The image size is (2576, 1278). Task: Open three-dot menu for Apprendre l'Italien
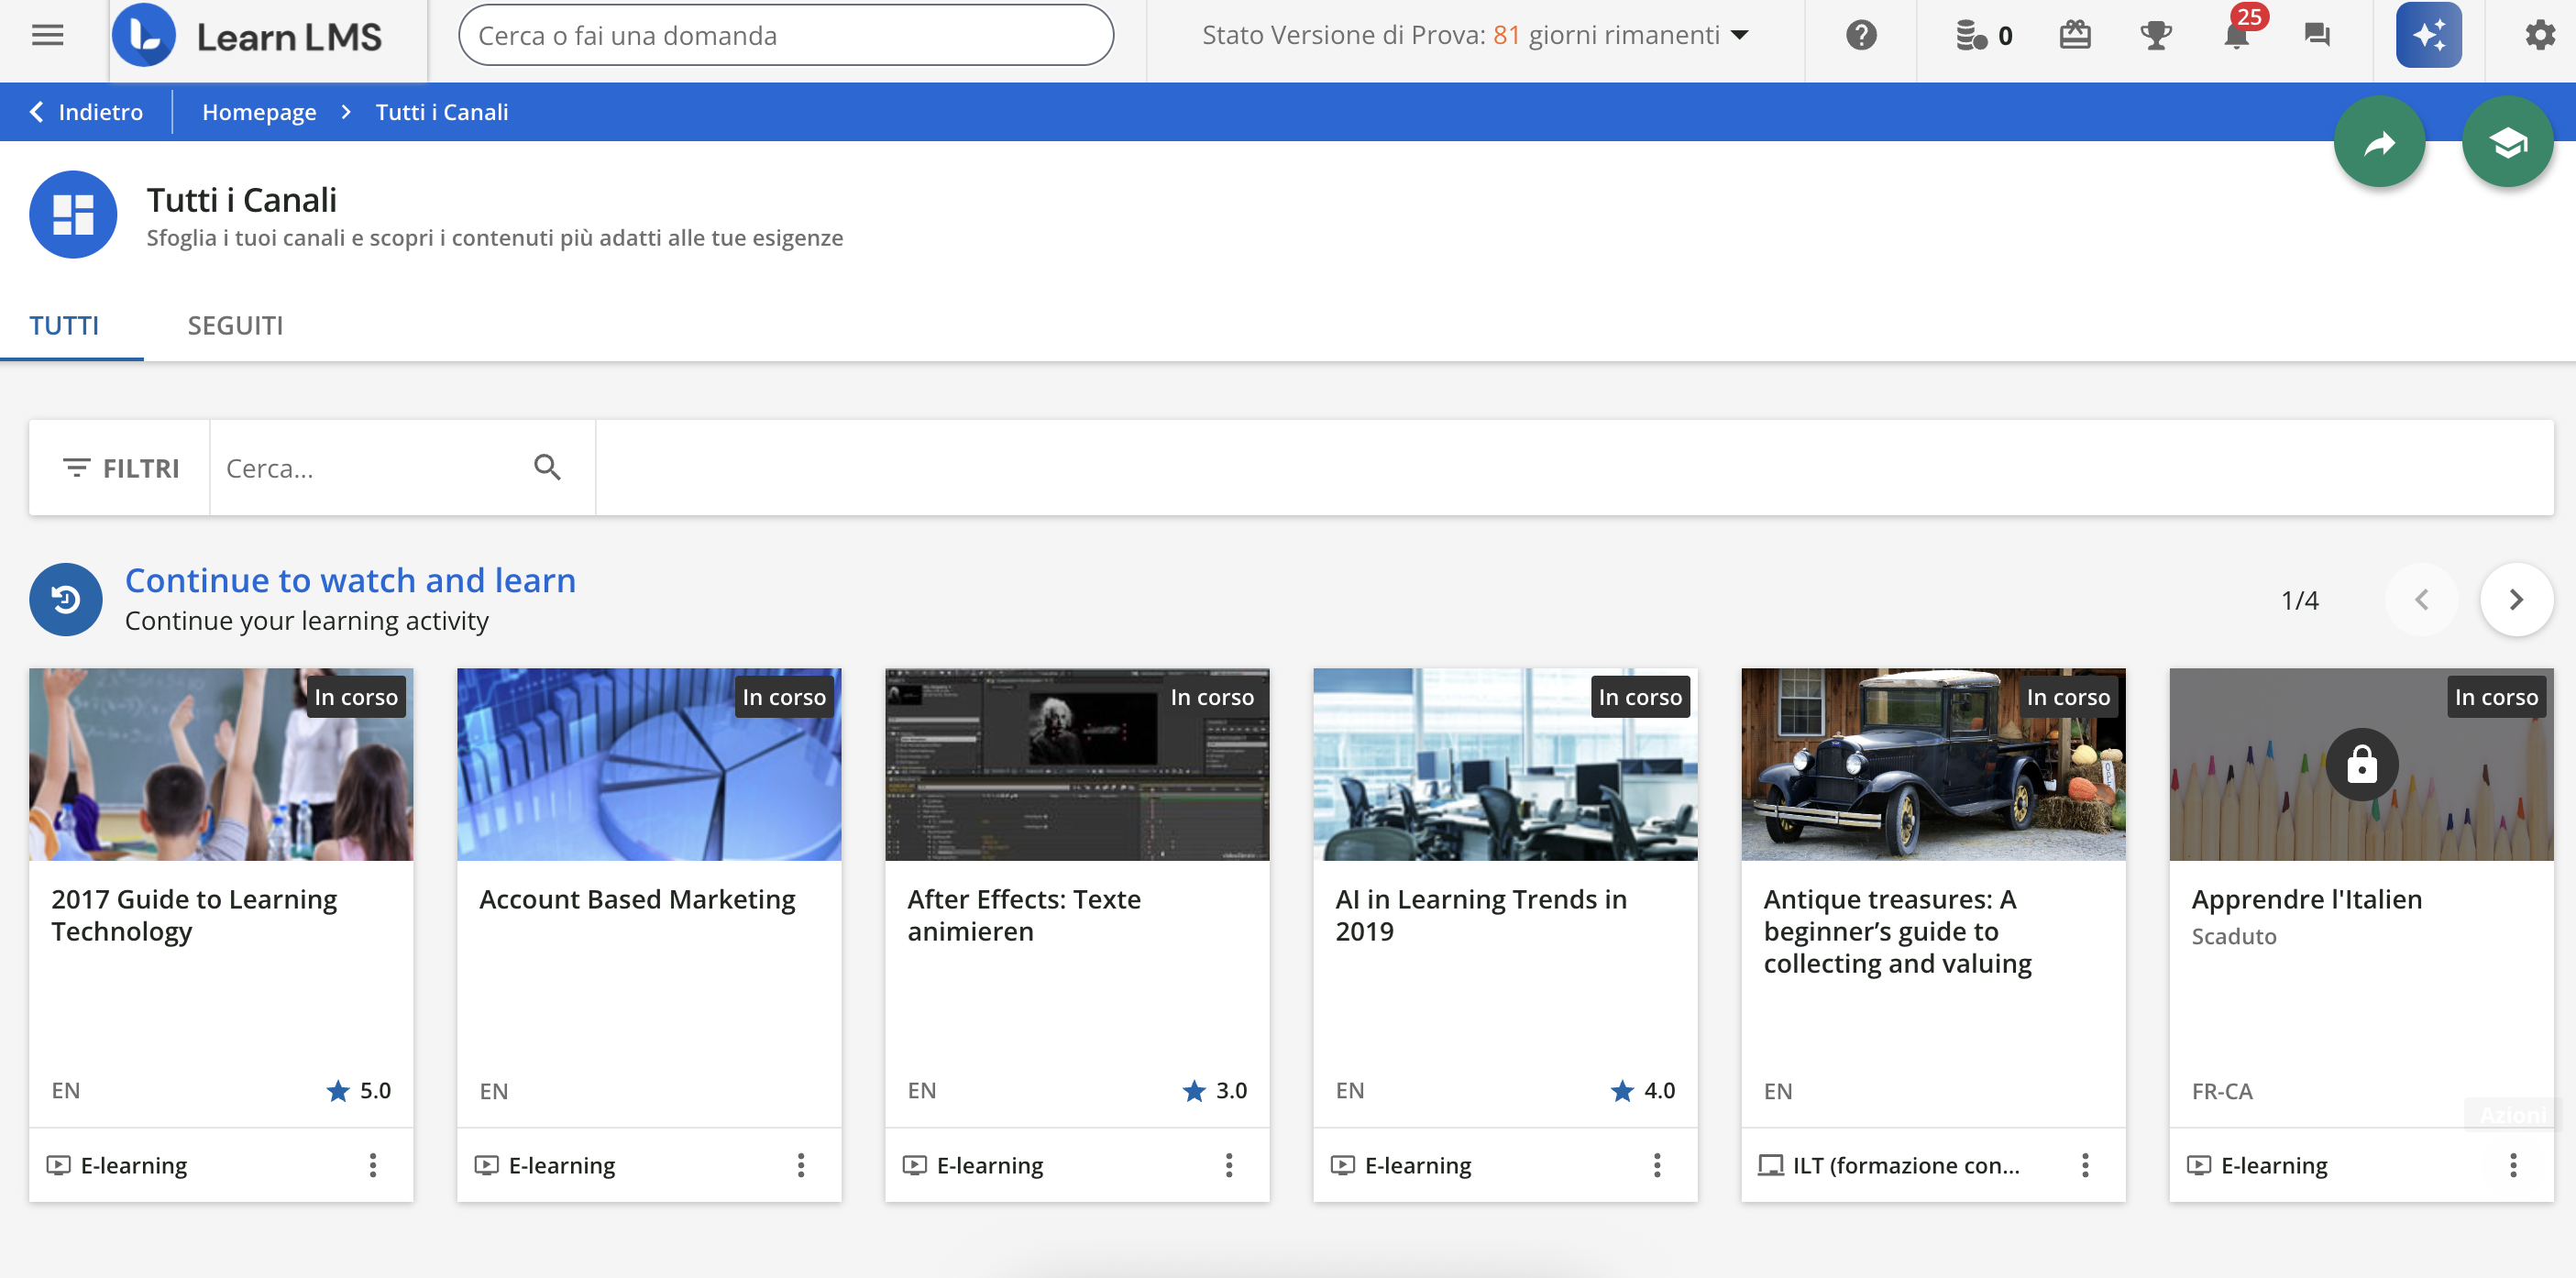pos(2512,1164)
